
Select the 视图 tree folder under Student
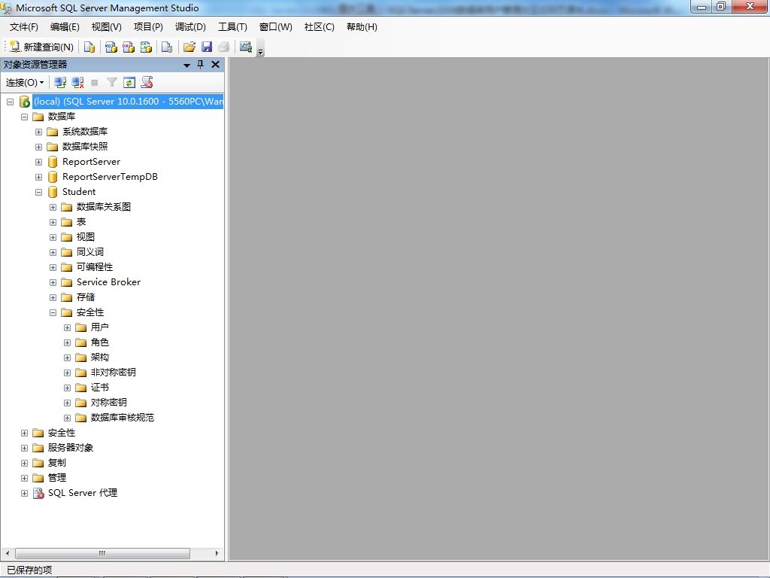point(86,237)
